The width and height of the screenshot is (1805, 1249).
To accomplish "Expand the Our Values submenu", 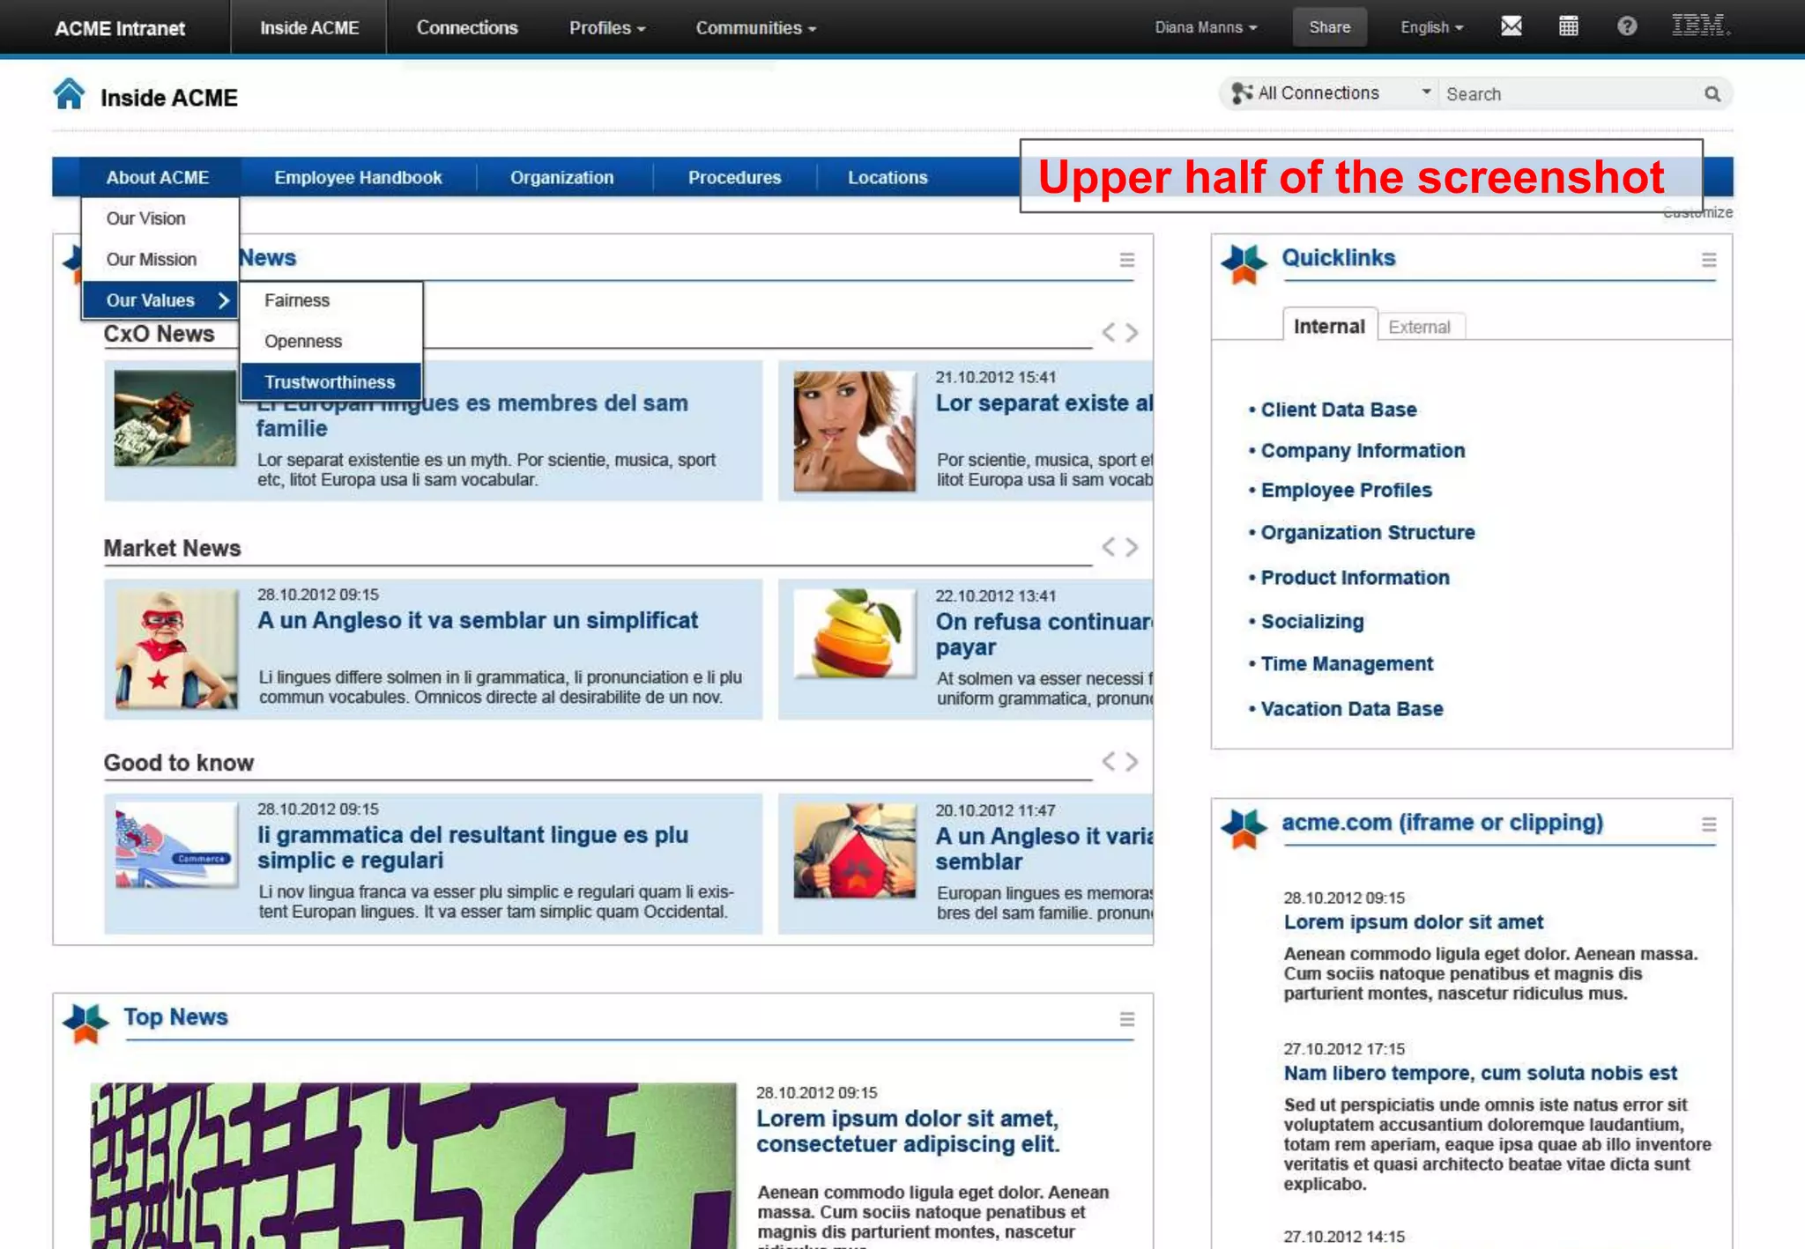I will [x=160, y=300].
